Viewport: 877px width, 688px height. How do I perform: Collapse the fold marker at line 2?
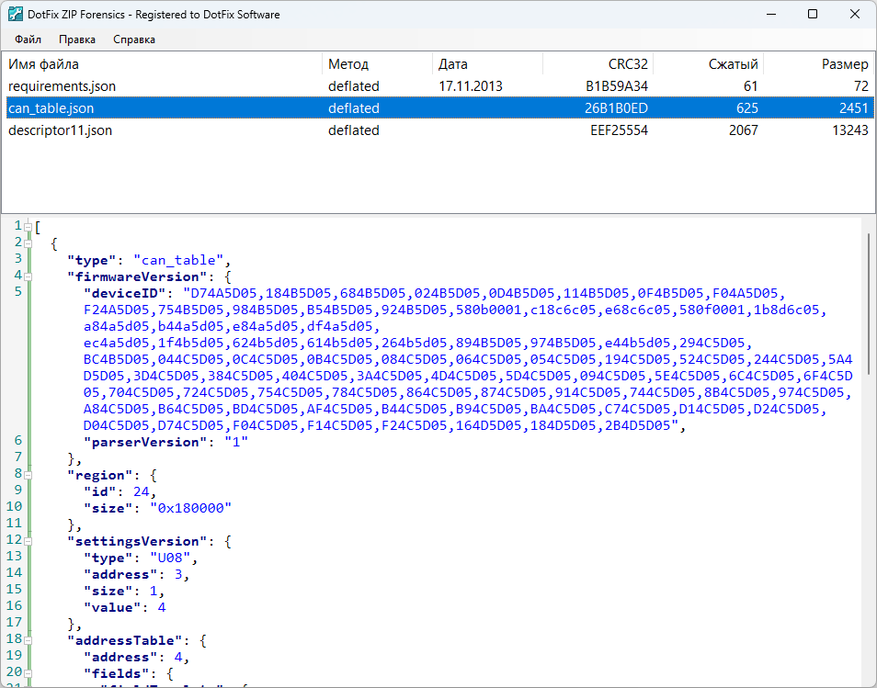click(28, 243)
